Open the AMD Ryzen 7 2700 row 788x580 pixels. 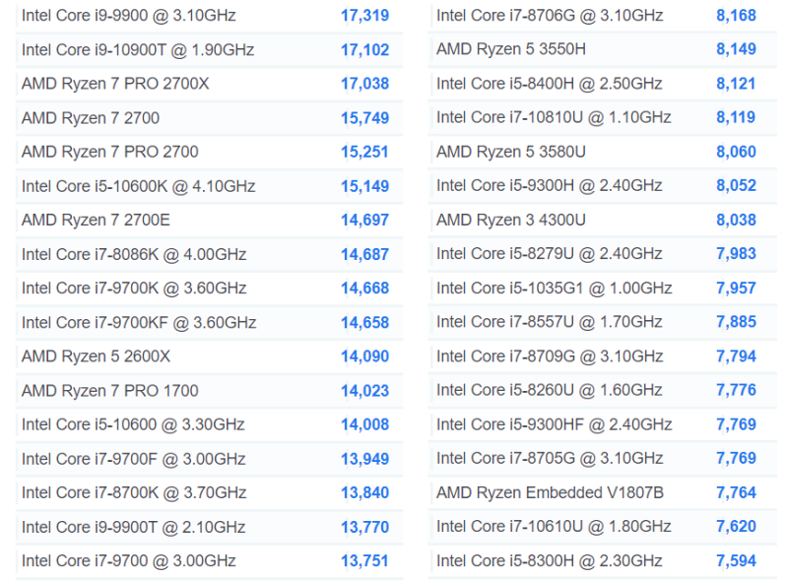click(91, 118)
